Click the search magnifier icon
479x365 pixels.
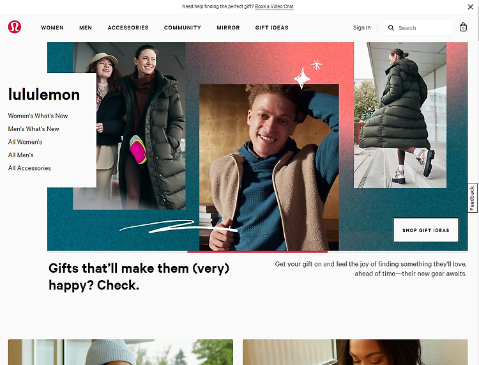(x=391, y=28)
